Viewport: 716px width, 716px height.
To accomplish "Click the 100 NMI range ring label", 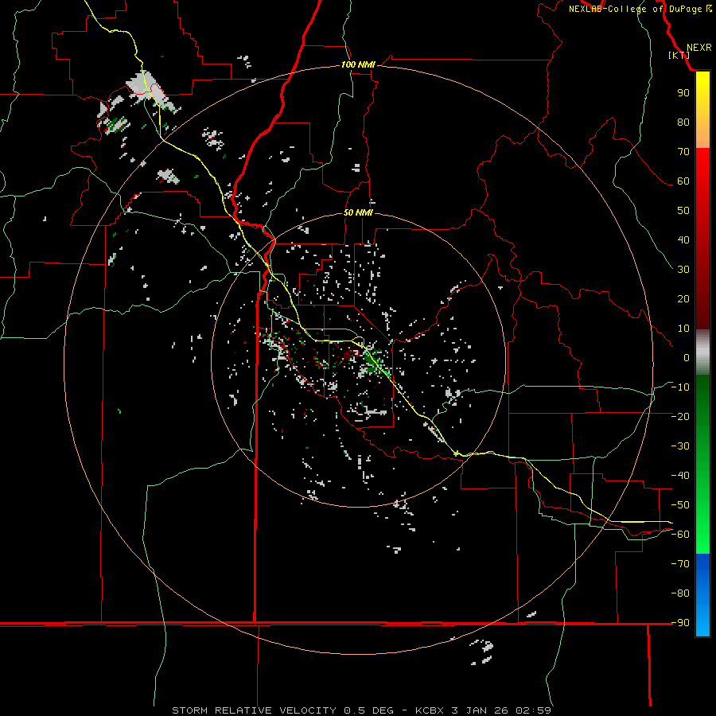I will (x=358, y=64).
